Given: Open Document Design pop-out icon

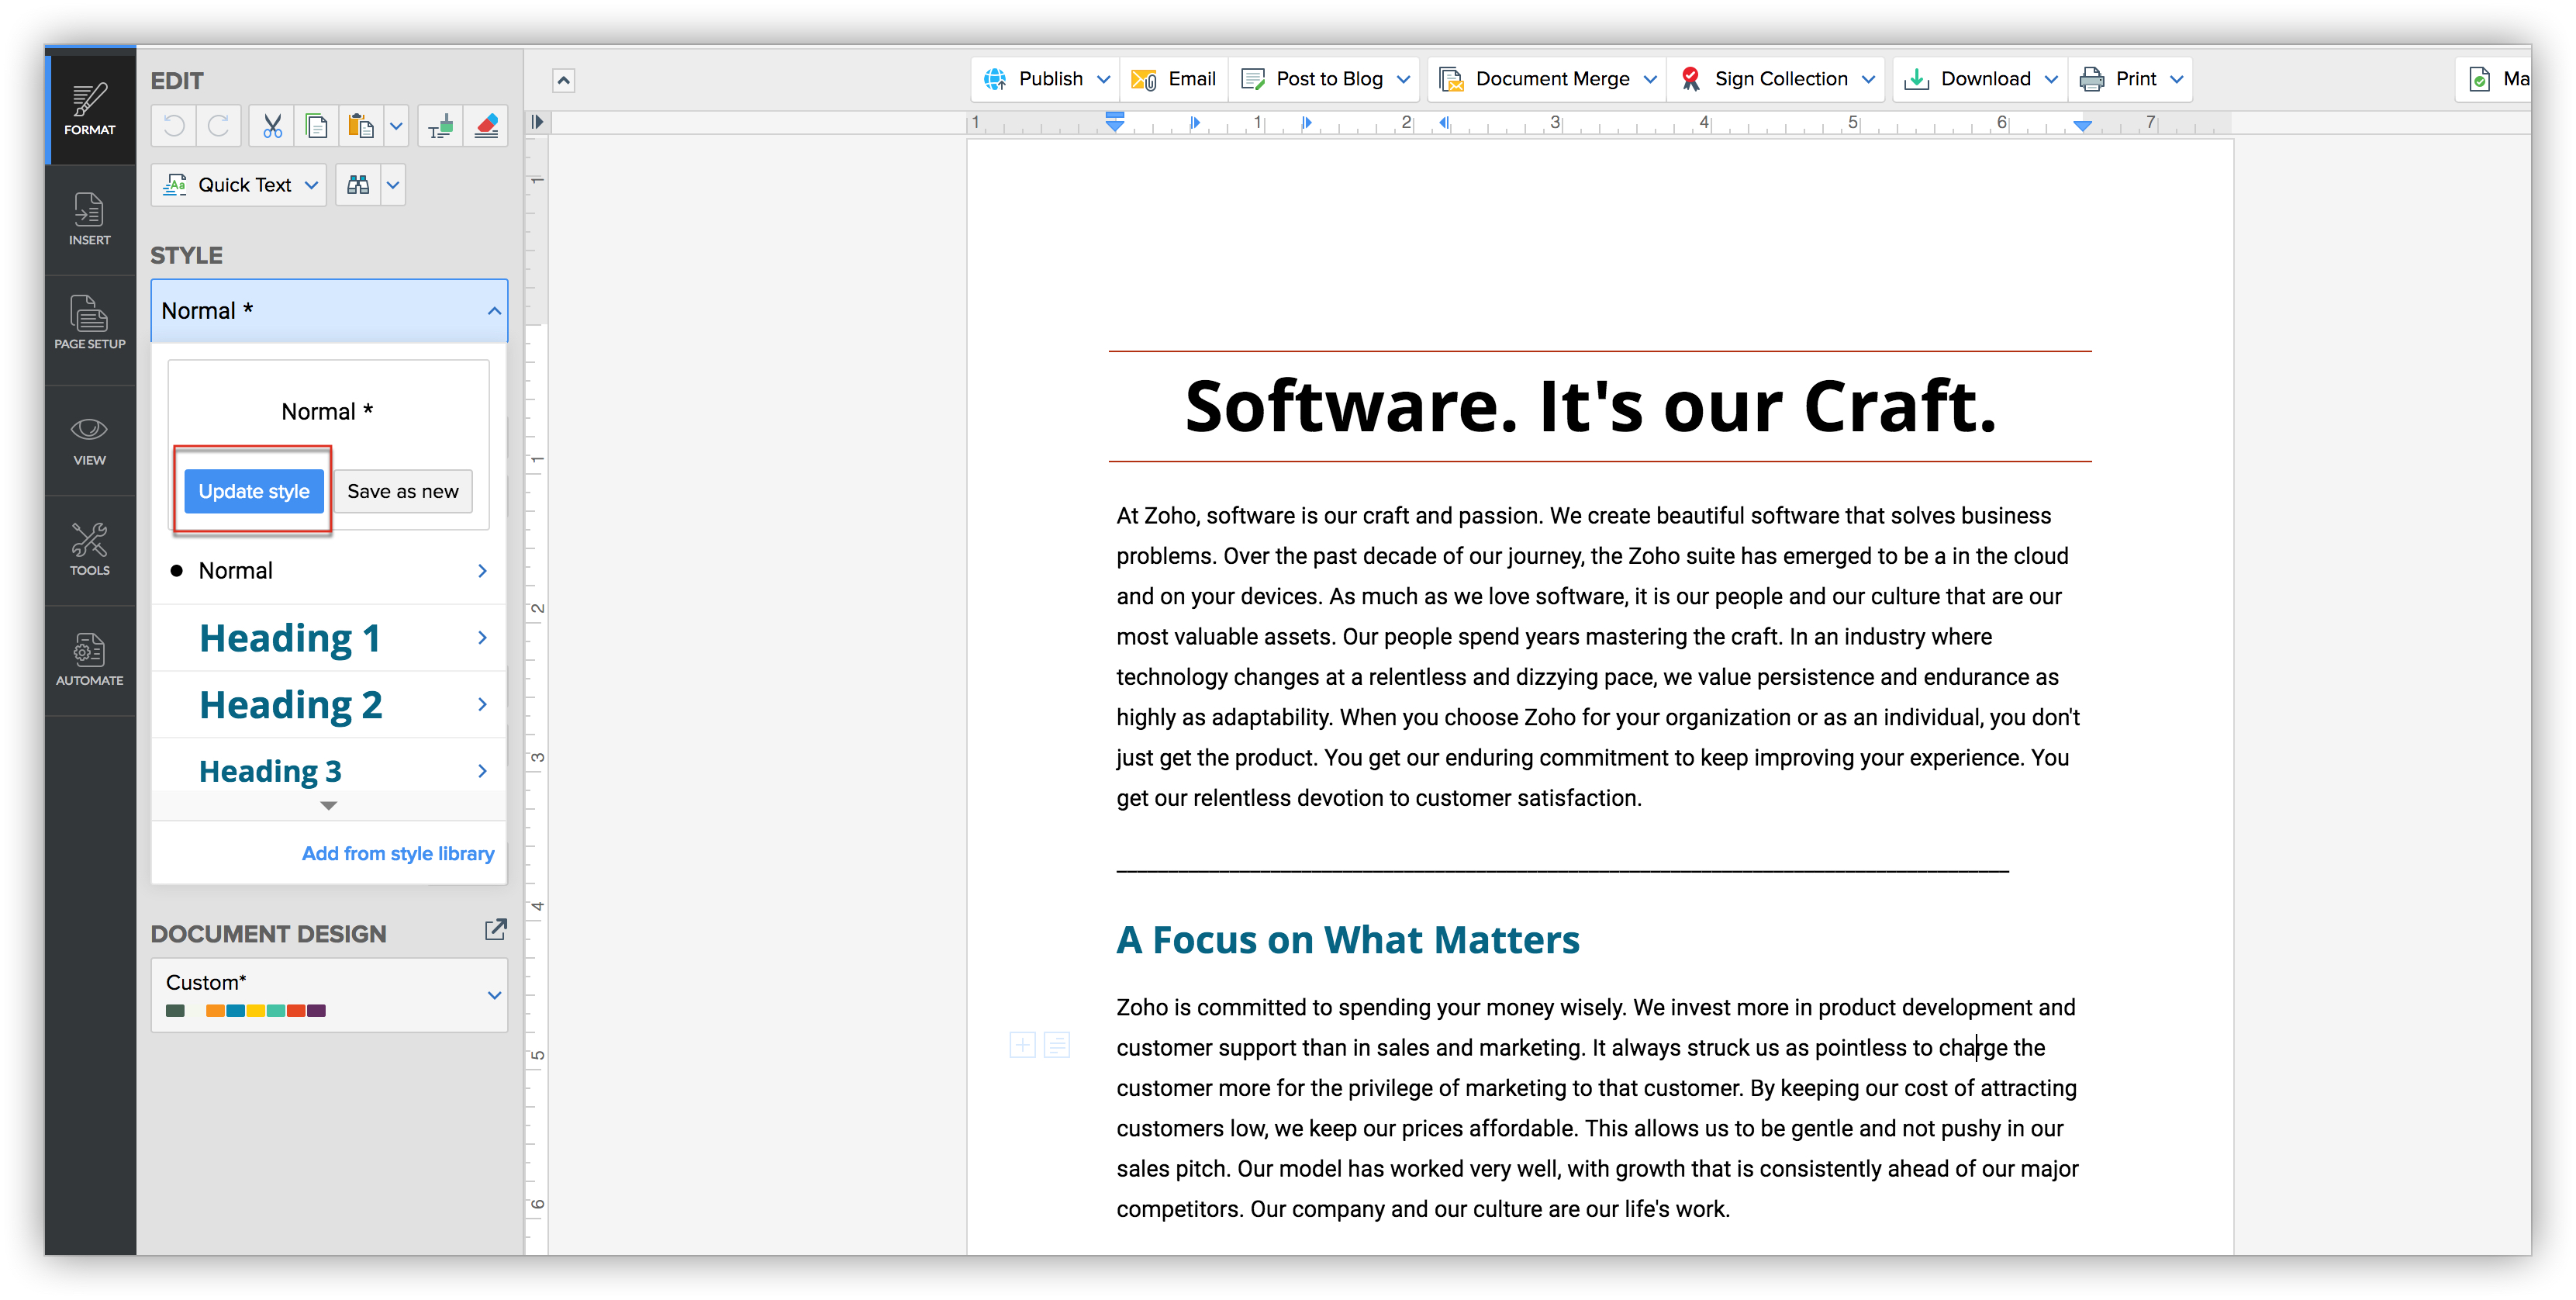Looking at the screenshot, I should point(495,930).
